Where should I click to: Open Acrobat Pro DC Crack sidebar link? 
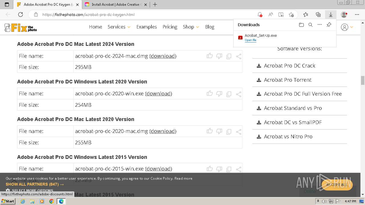pos(289,65)
